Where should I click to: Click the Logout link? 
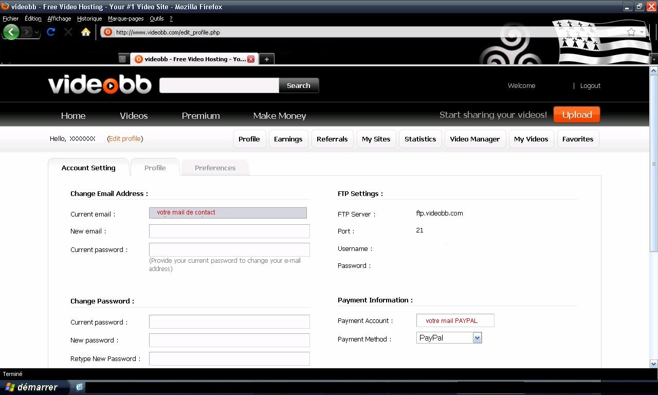(590, 86)
